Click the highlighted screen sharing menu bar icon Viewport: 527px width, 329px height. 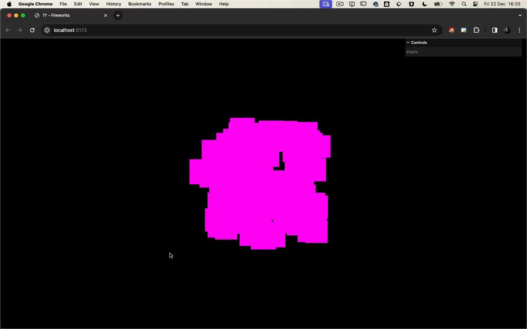[326, 4]
